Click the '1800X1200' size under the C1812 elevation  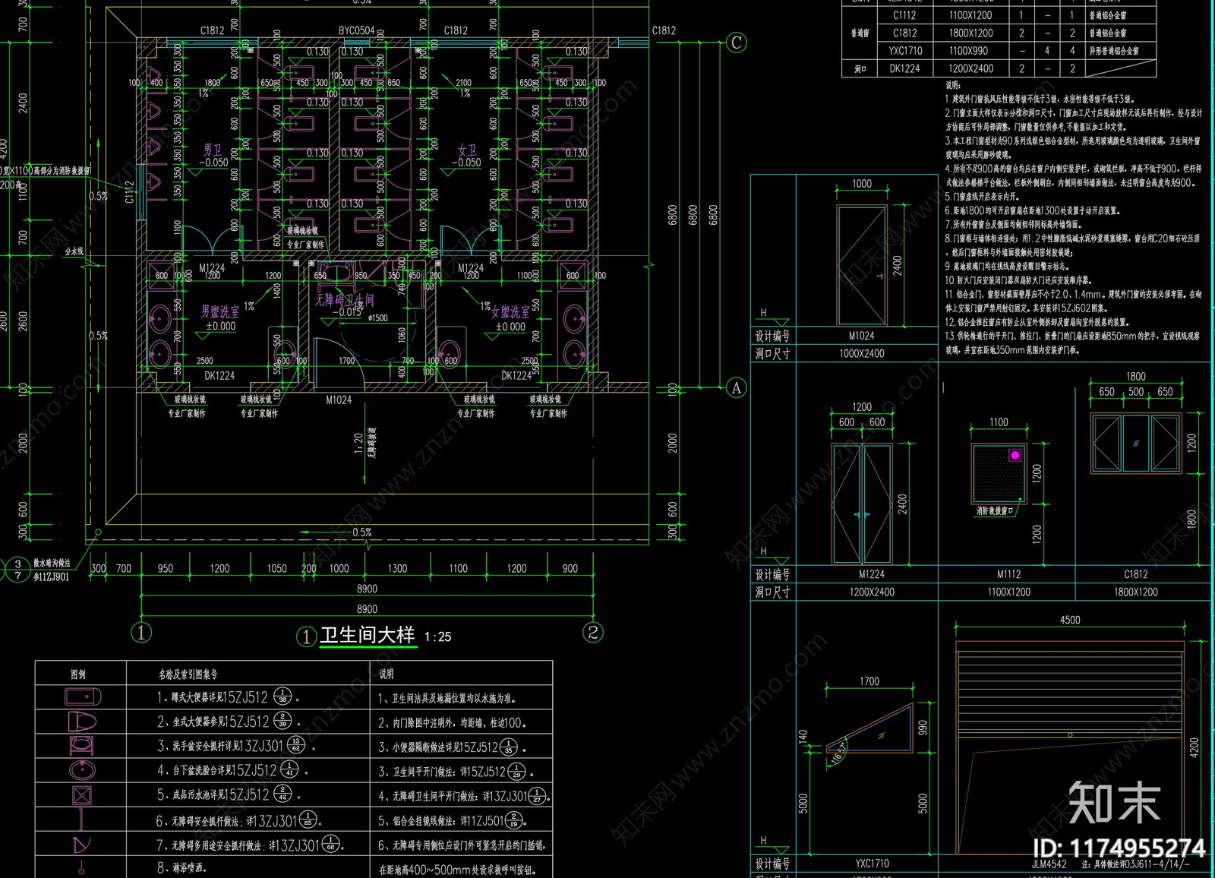point(1136,592)
